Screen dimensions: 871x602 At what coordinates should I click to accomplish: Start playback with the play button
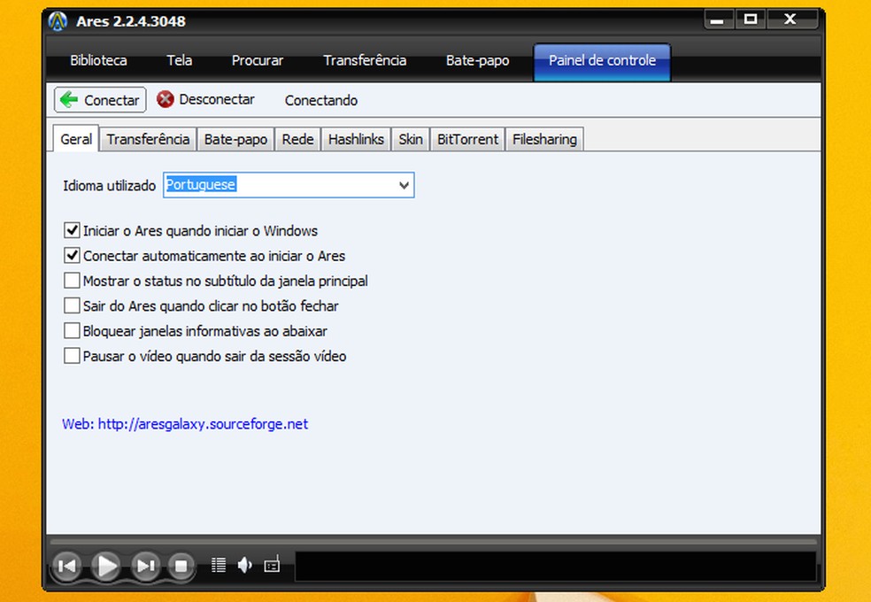[106, 566]
